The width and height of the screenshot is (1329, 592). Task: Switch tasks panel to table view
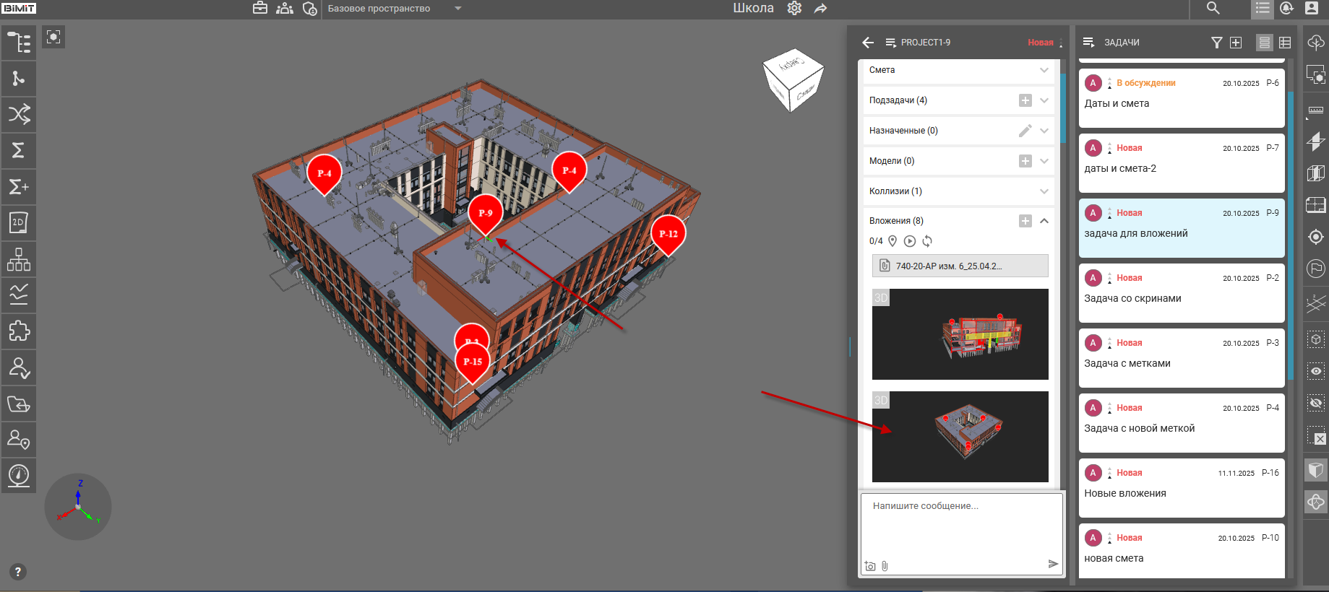click(x=1285, y=43)
